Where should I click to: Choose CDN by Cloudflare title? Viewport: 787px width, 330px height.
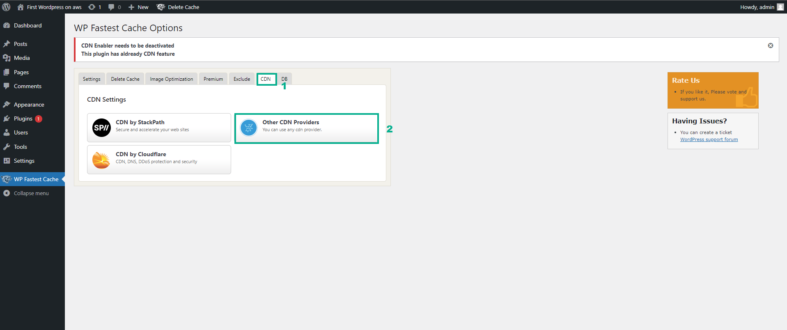[141, 154]
